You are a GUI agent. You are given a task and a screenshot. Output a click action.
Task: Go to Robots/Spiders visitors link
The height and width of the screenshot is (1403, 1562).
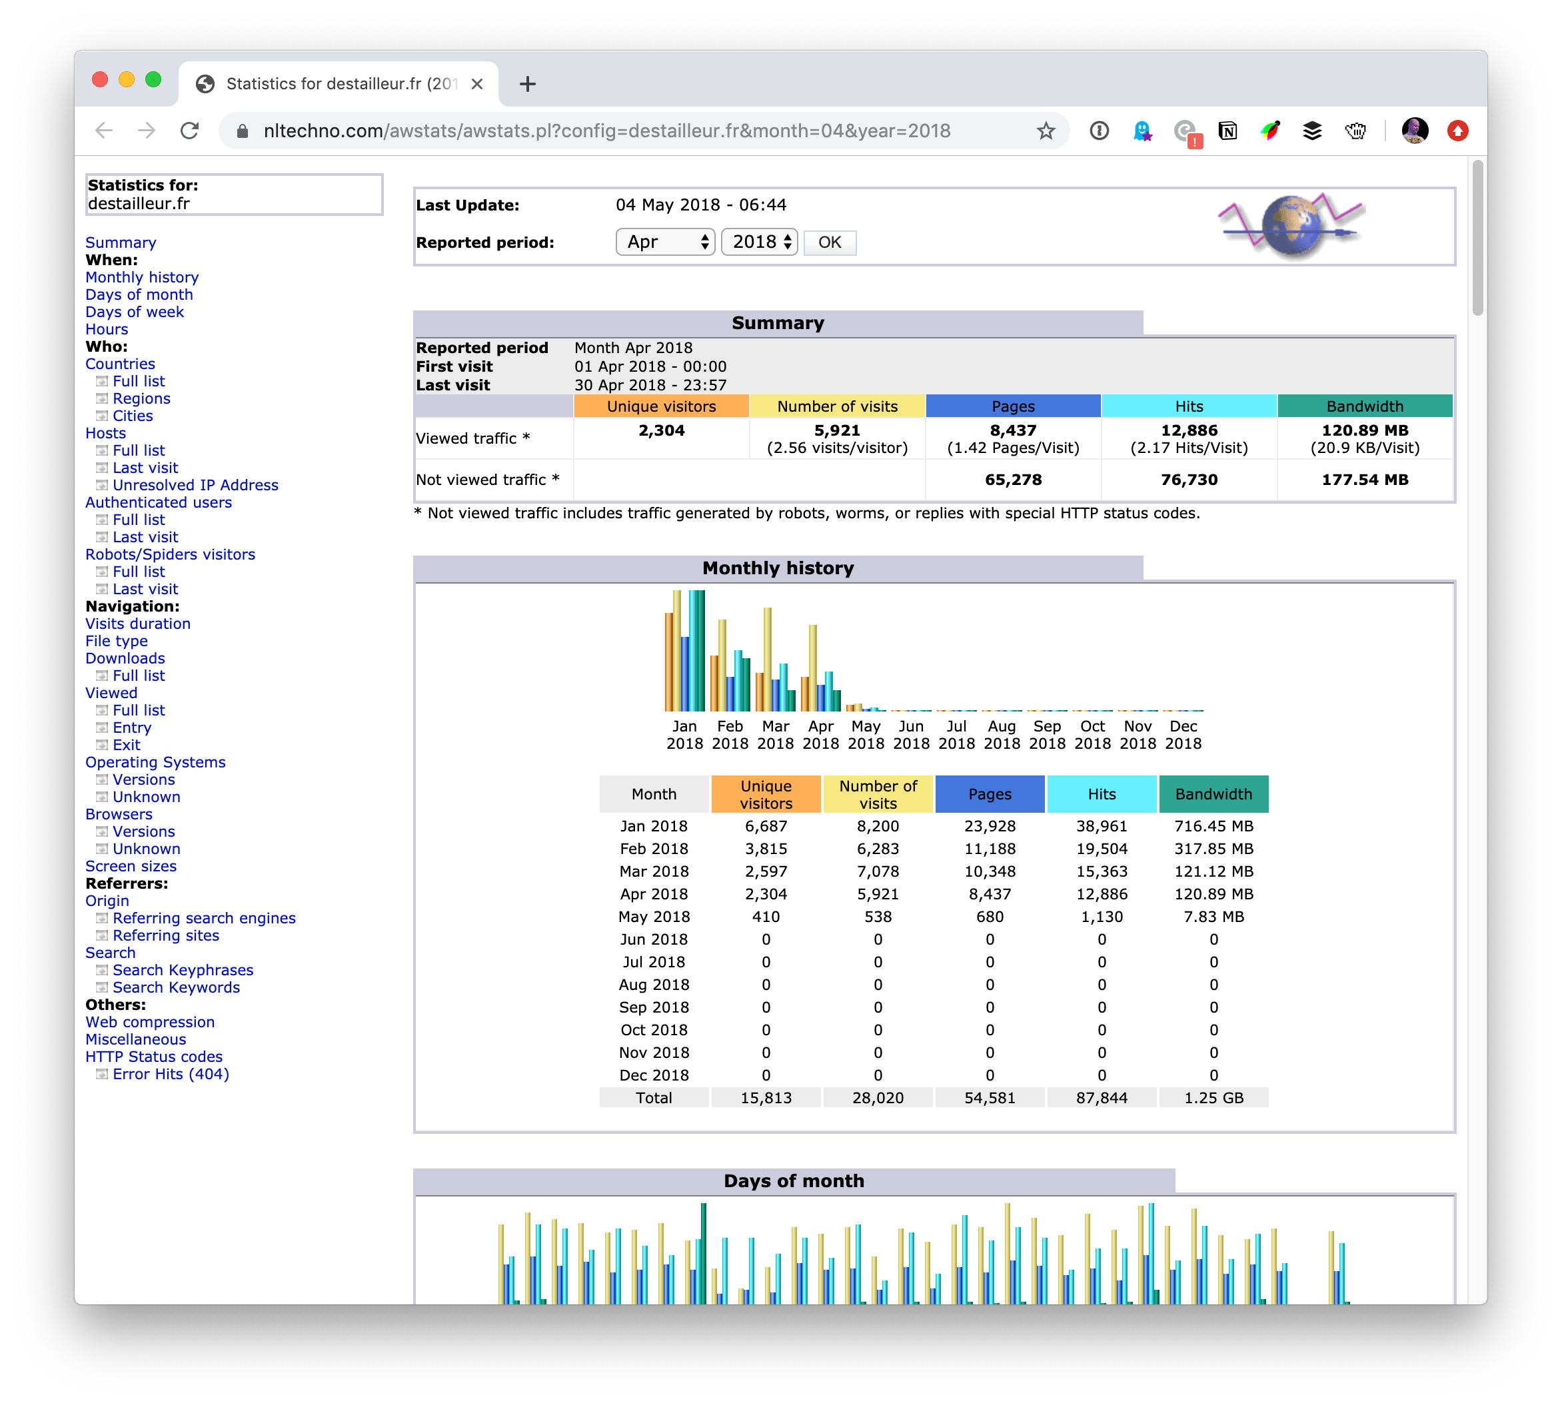[171, 554]
